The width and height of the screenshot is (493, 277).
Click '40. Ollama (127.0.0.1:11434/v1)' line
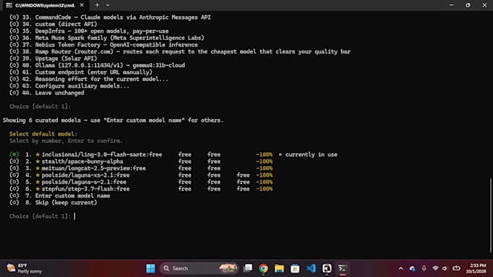coord(97,65)
